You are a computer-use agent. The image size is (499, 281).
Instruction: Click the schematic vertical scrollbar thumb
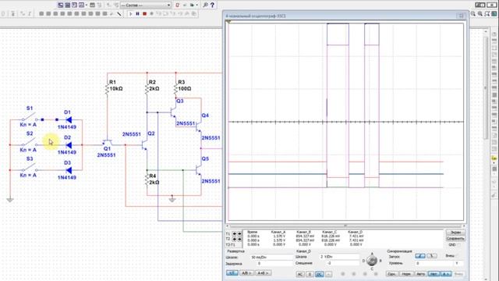tap(486, 87)
